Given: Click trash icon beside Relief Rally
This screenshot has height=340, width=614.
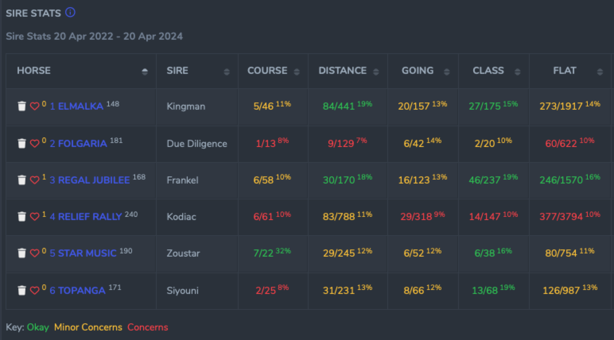Looking at the screenshot, I should coord(22,216).
